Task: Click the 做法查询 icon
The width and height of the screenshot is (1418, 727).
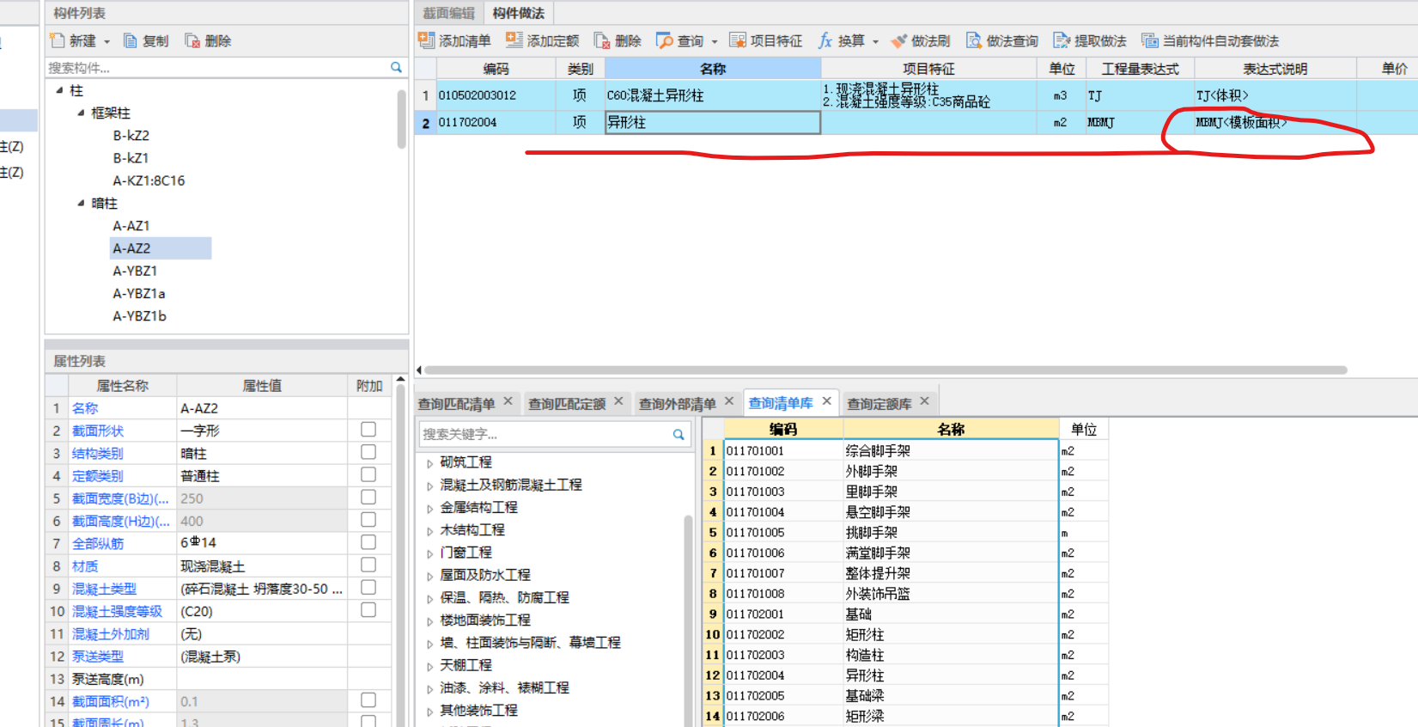Action: 973,40
